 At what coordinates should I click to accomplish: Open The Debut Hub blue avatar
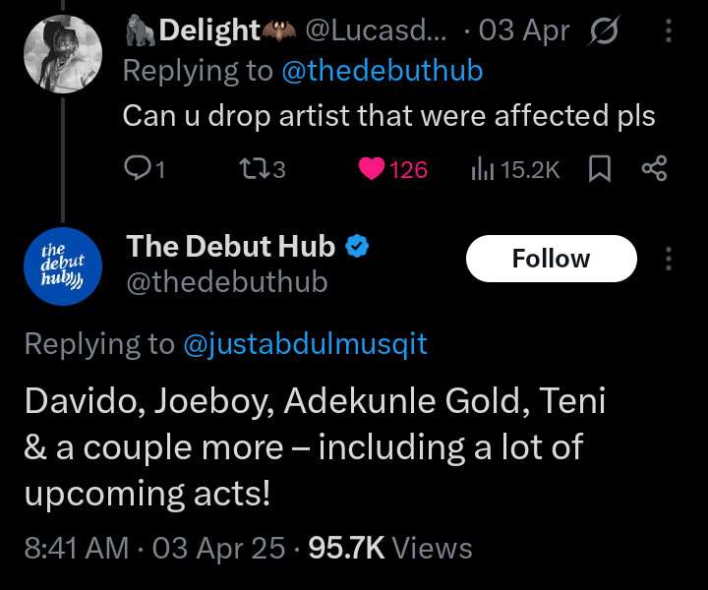(x=62, y=265)
